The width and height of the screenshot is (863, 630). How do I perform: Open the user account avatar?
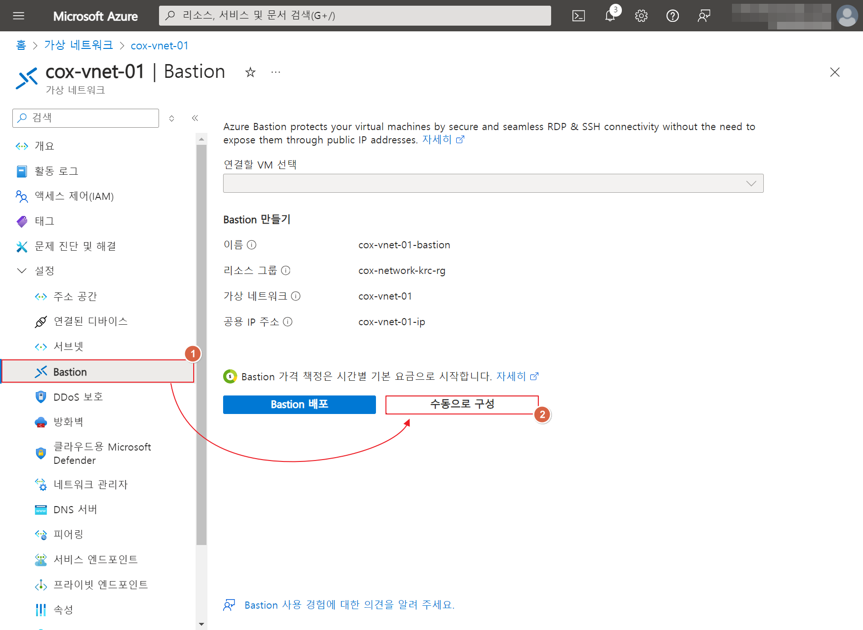tap(847, 16)
